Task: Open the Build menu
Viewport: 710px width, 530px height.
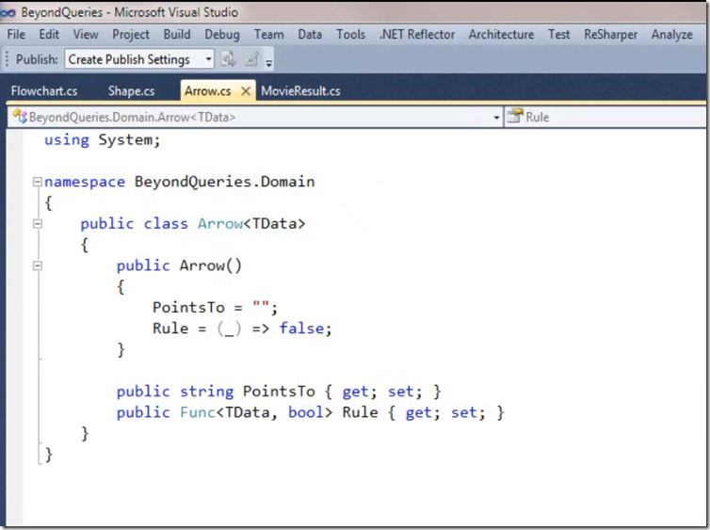Action: point(177,35)
